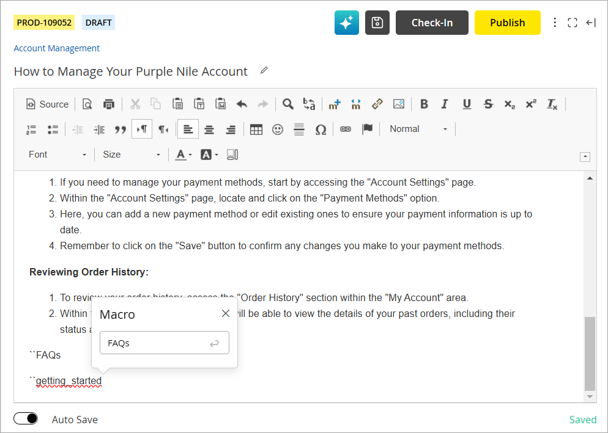Click the save disk icon
The height and width of the screenshot is (433, 608).
[x=377, y=23]
